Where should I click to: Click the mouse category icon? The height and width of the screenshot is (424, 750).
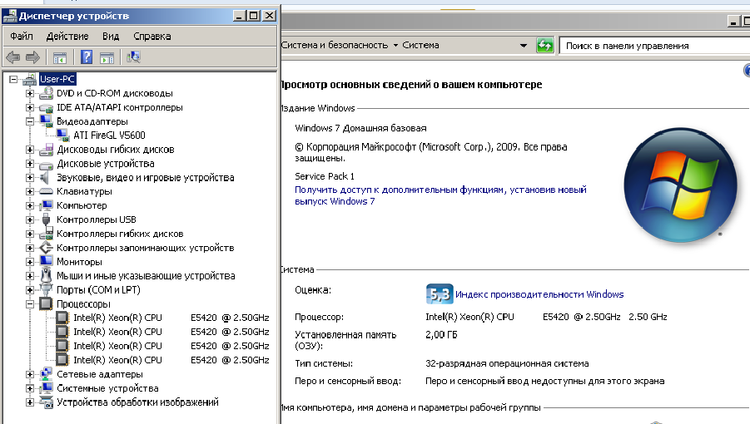[46, 276]
